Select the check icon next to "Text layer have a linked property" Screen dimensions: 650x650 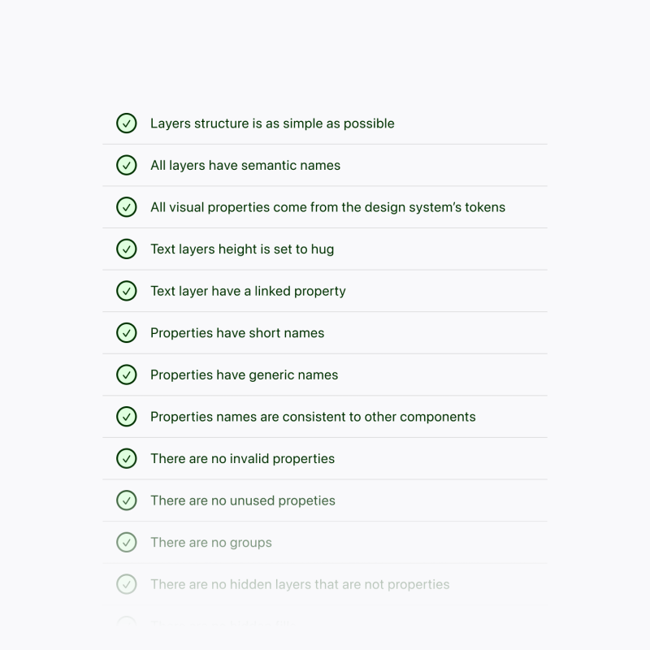coord(127,291)
